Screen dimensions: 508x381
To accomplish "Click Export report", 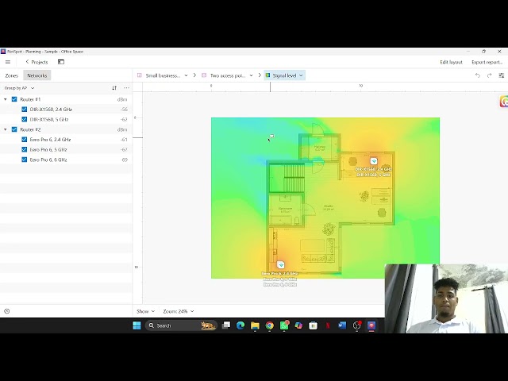I will [x=487, y=62].
